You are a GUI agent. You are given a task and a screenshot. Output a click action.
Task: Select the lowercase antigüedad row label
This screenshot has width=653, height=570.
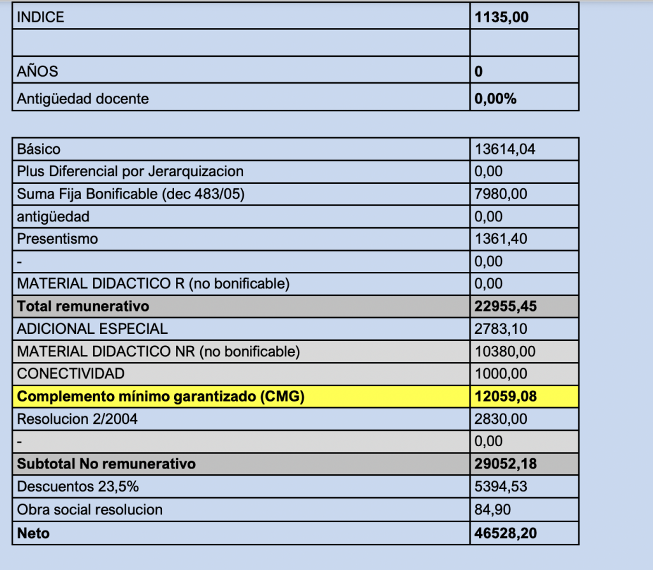click(54, 217)
